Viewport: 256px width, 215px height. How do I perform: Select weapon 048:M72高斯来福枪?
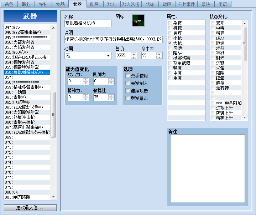click(x=27, y=32)
